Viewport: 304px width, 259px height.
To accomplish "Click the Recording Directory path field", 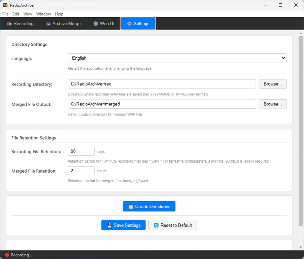I will pyautogui.click(x=162, y=84).
